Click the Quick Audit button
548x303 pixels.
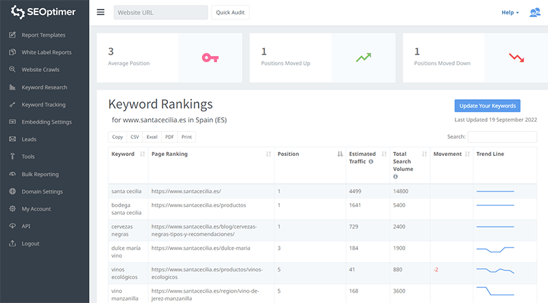click(x=230, y=12)
